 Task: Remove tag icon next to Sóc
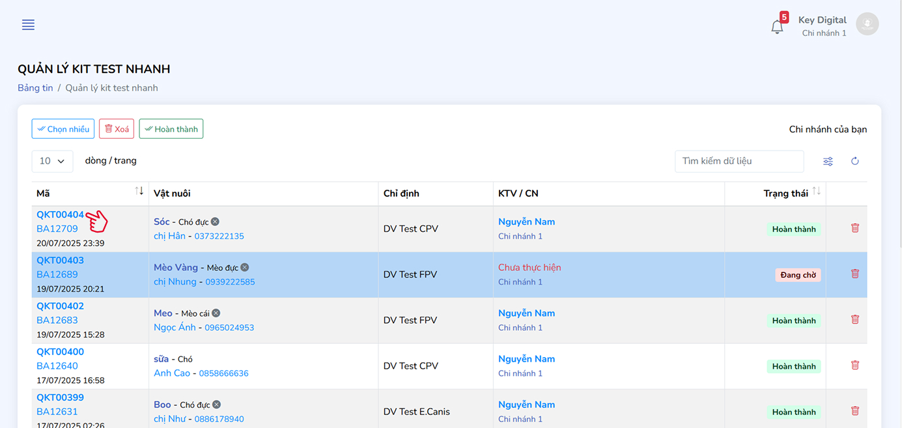point(215,222)
